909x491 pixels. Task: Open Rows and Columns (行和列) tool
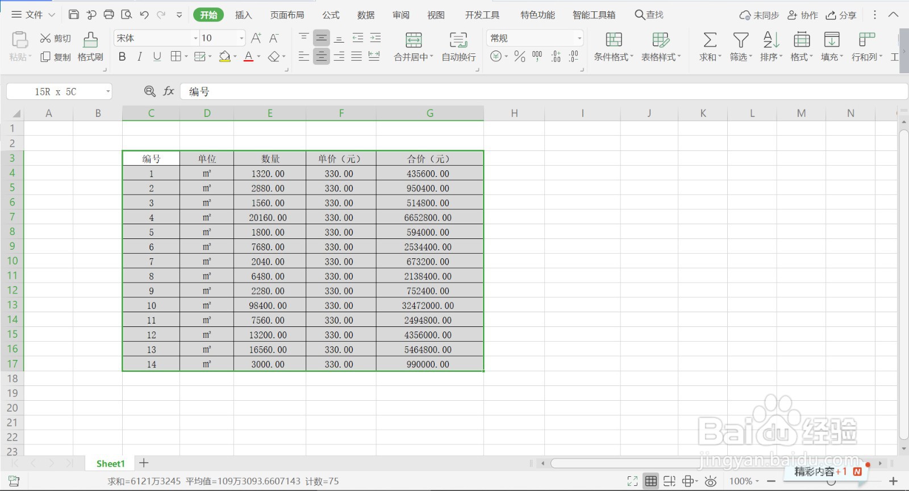coord(867,47)
